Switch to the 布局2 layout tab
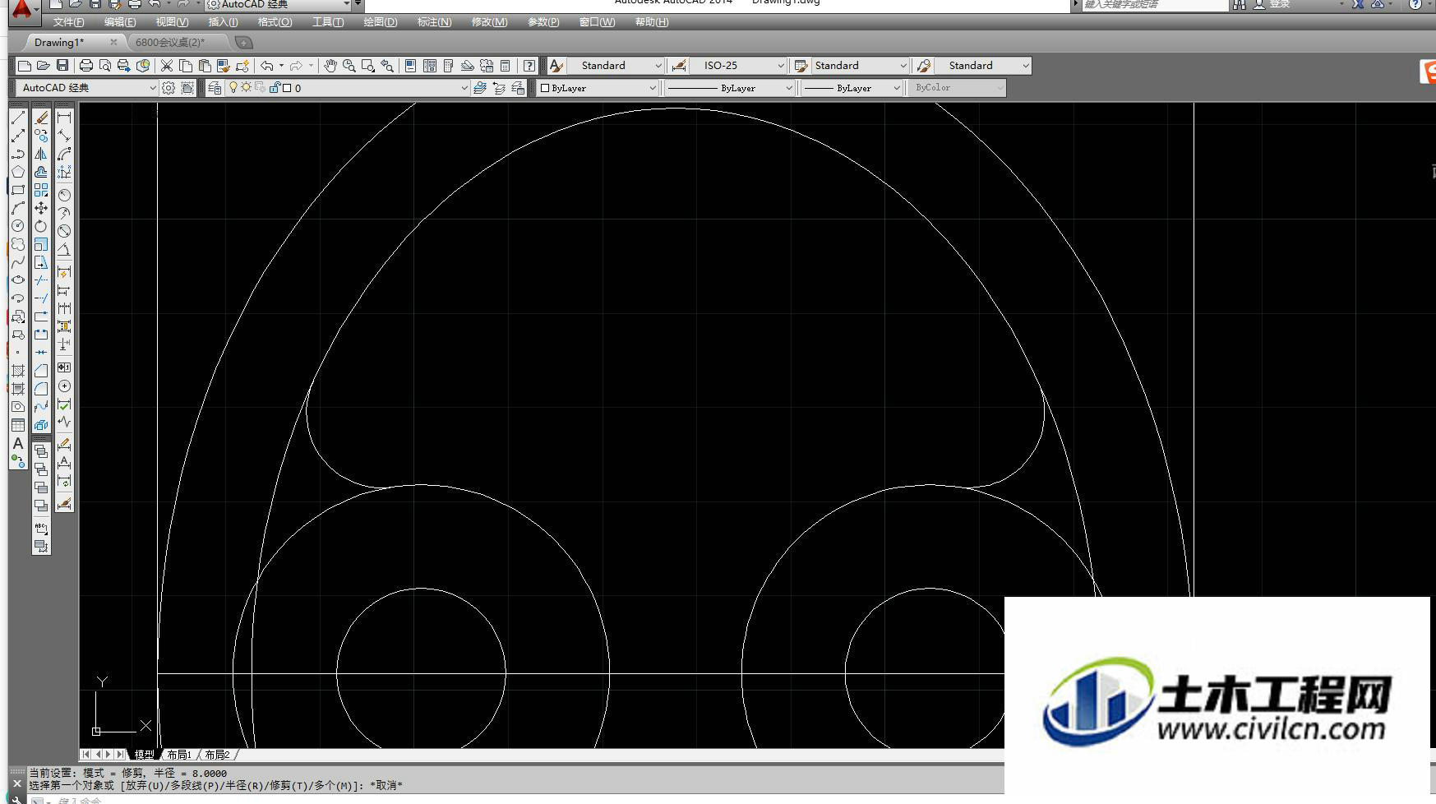 pyautogui.click(x=217, y=755)
